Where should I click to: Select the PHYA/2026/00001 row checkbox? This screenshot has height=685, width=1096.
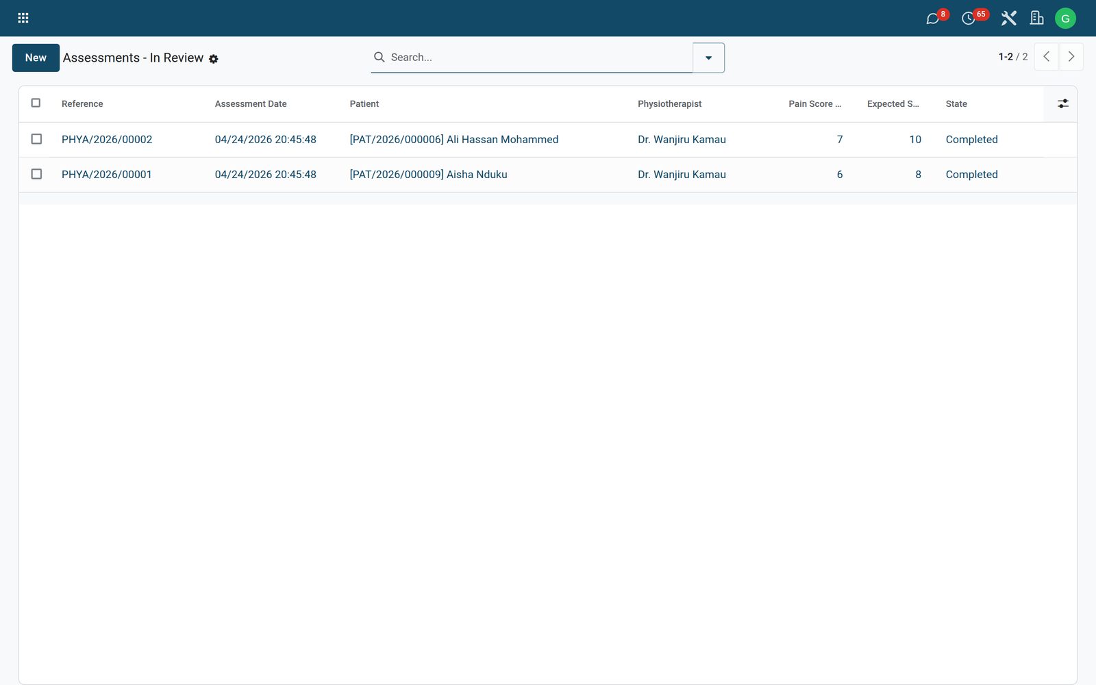click(36, 174)
